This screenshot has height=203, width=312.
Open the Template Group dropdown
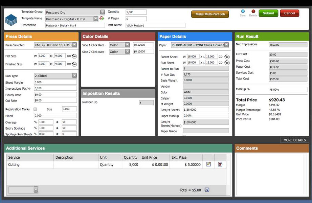point(103,12)
